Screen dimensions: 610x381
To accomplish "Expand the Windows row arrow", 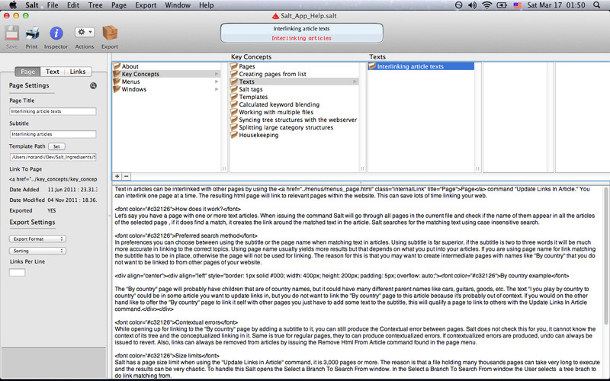I will pos(217,89).
